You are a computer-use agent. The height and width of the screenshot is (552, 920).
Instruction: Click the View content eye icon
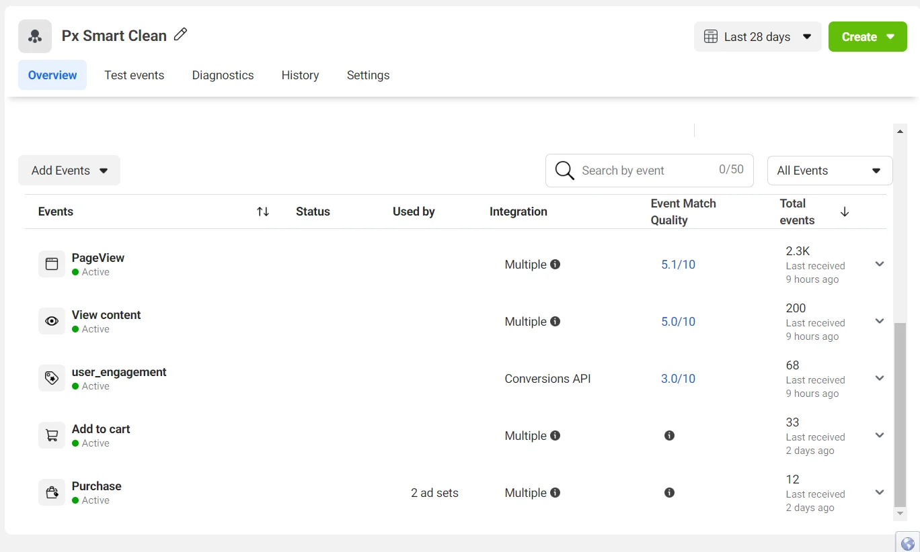52,321
